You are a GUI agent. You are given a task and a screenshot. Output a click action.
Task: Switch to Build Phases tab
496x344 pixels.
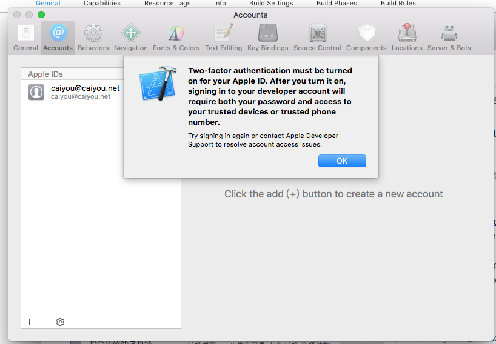[x=337, y=4]
